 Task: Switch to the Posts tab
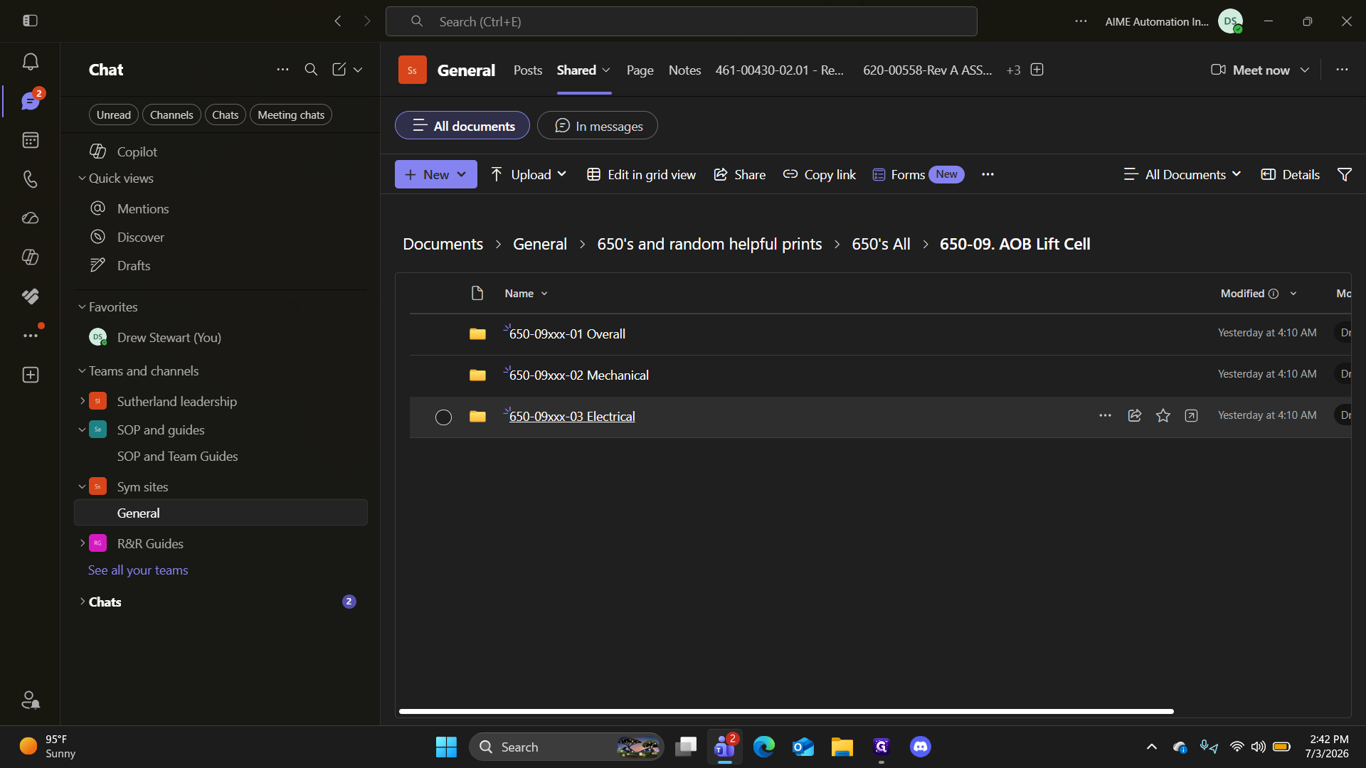tap(528, 70)
